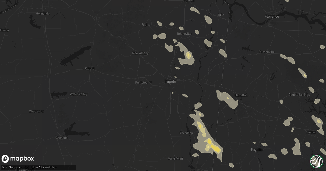
Task: Click the bright yellow storm core southeast of Aberdeen
Action: [x=215, y=148]
